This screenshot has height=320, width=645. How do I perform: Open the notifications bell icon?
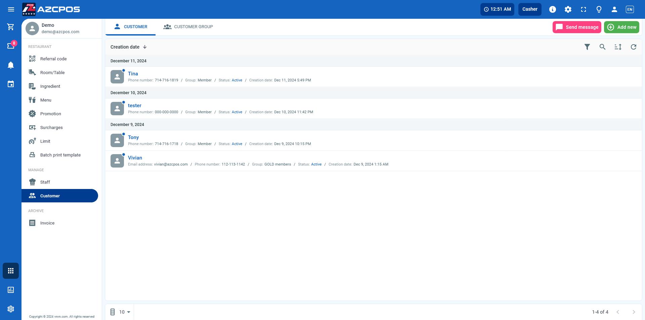tap(11, 65)
